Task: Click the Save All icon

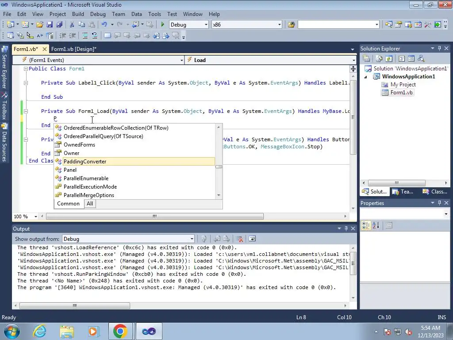Action: tap(59, 25)
